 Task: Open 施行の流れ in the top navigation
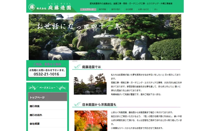[116, 9]
